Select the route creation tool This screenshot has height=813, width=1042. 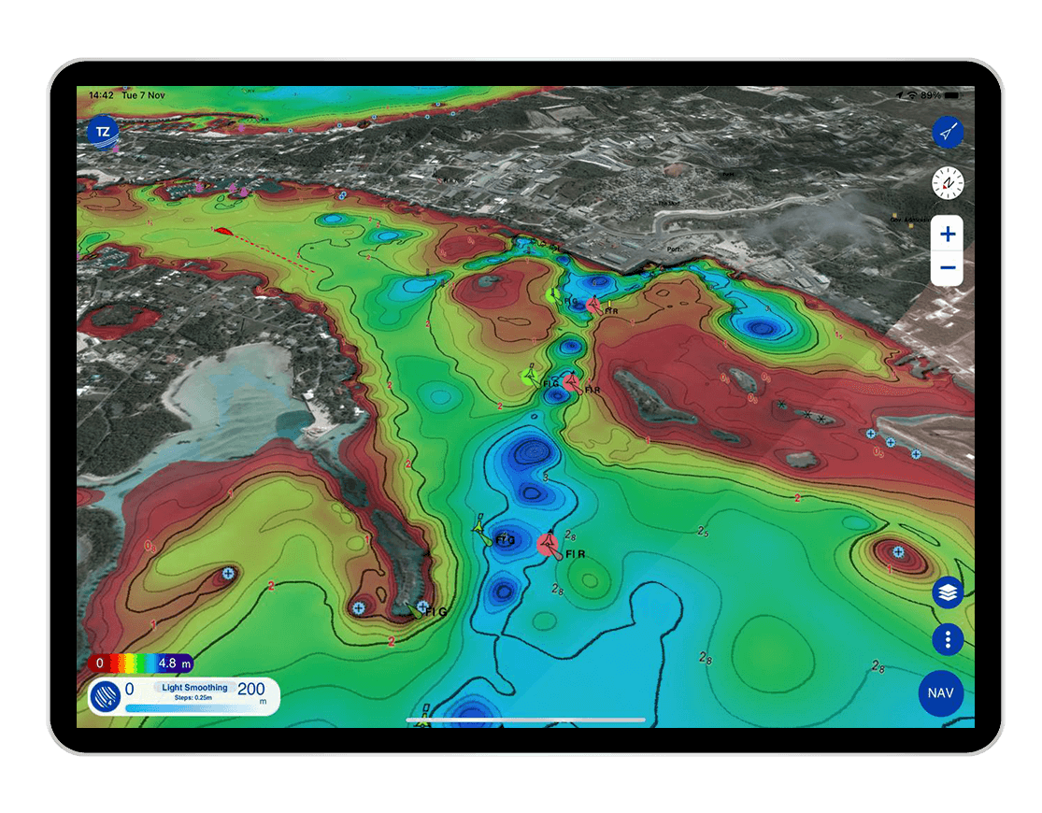point(946,132)
